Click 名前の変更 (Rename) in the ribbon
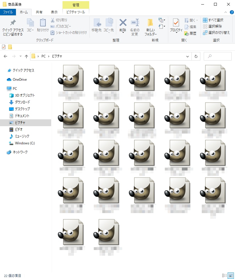235x279 pixels. pyautogui.click(x=135, y=27)
